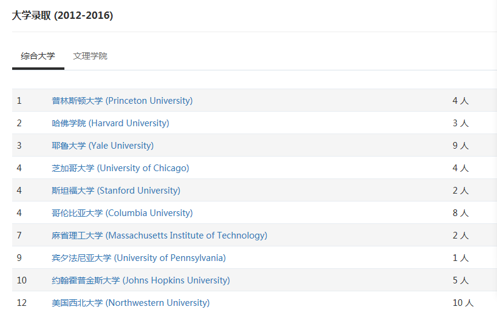Open the Massachusetts Institute of Technology link

pyautogui.click(x=159, y=235)
